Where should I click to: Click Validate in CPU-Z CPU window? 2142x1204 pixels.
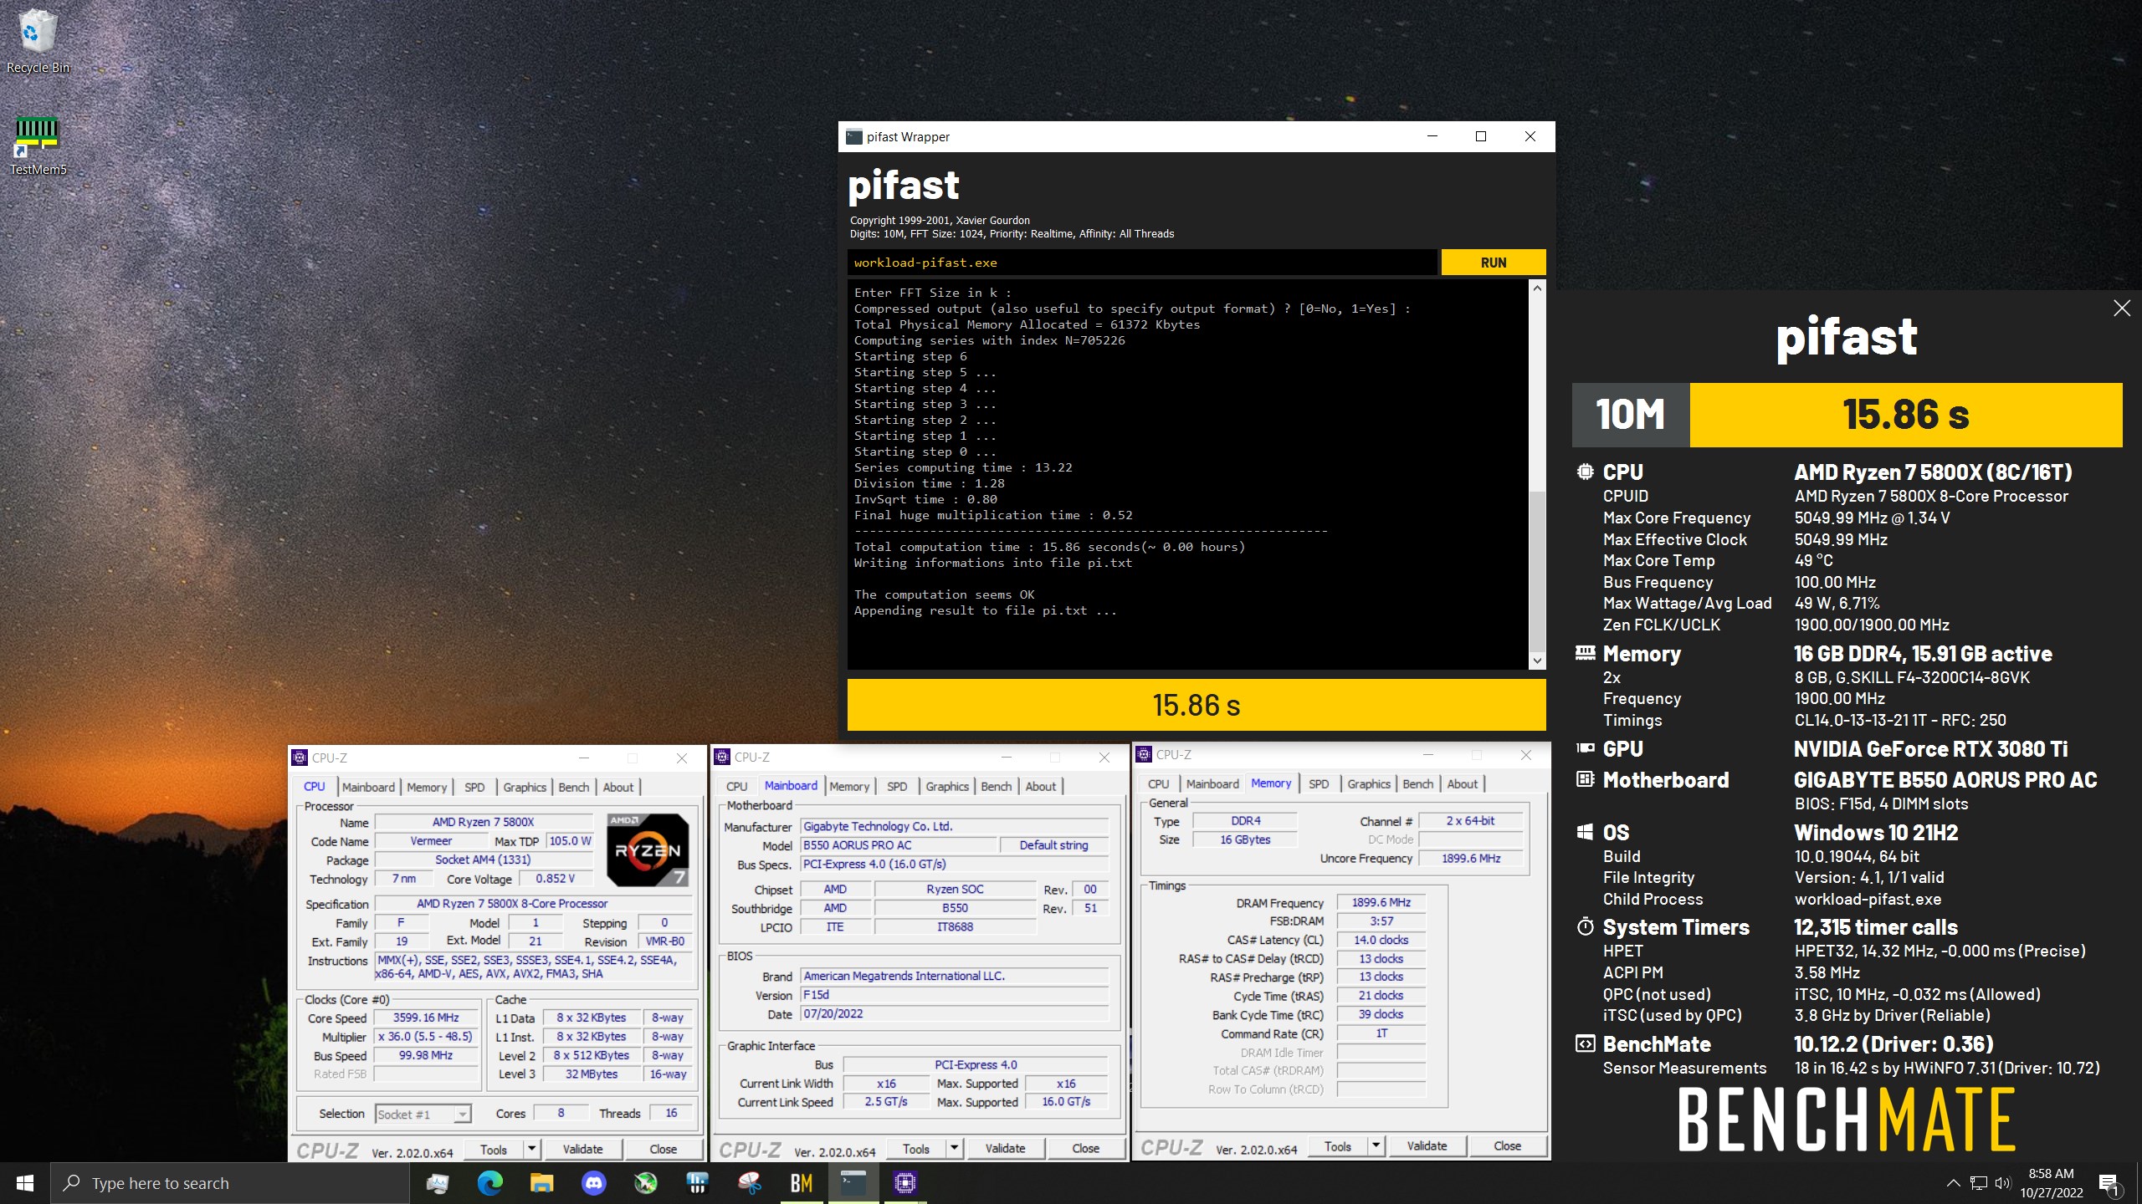point(582,1149)
